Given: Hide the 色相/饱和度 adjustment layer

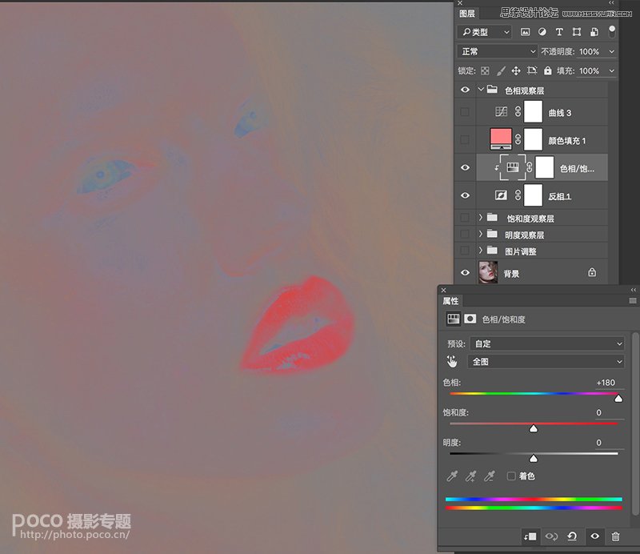Looking at the screenshot, I should tap(465, 167).
